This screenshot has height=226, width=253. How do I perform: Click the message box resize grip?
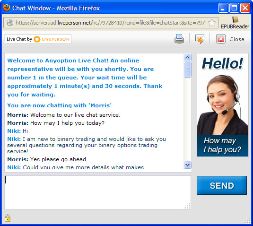[187, 206]
